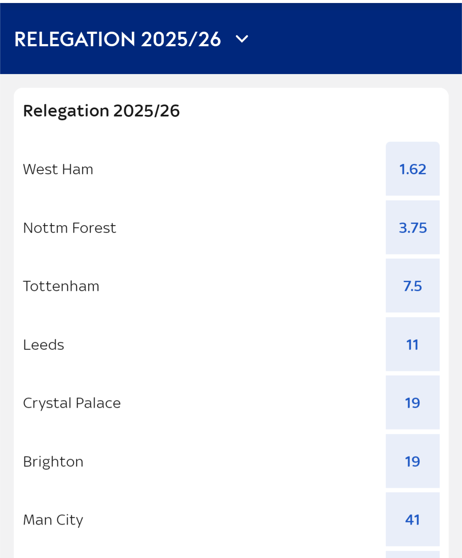Click the West Ham team name
462x558 pixels.
(58, 169)
